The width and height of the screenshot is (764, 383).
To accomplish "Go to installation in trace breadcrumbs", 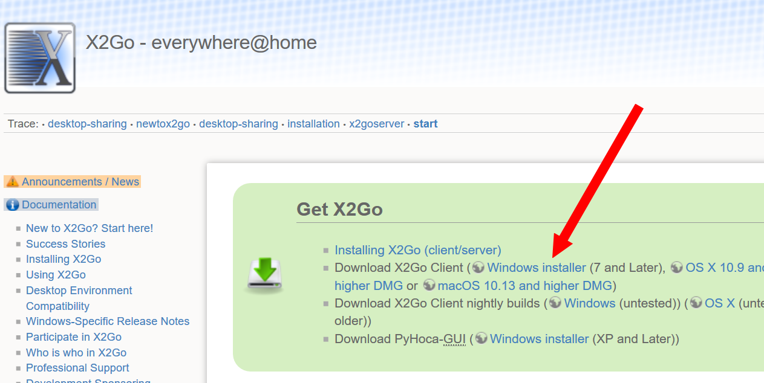I will point(313,124).
